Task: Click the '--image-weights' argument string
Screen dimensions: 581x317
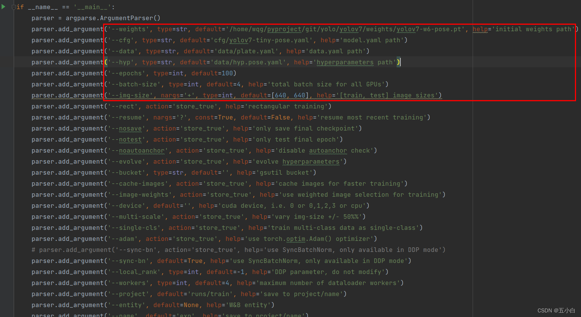Action: click(x=140, y=195)
